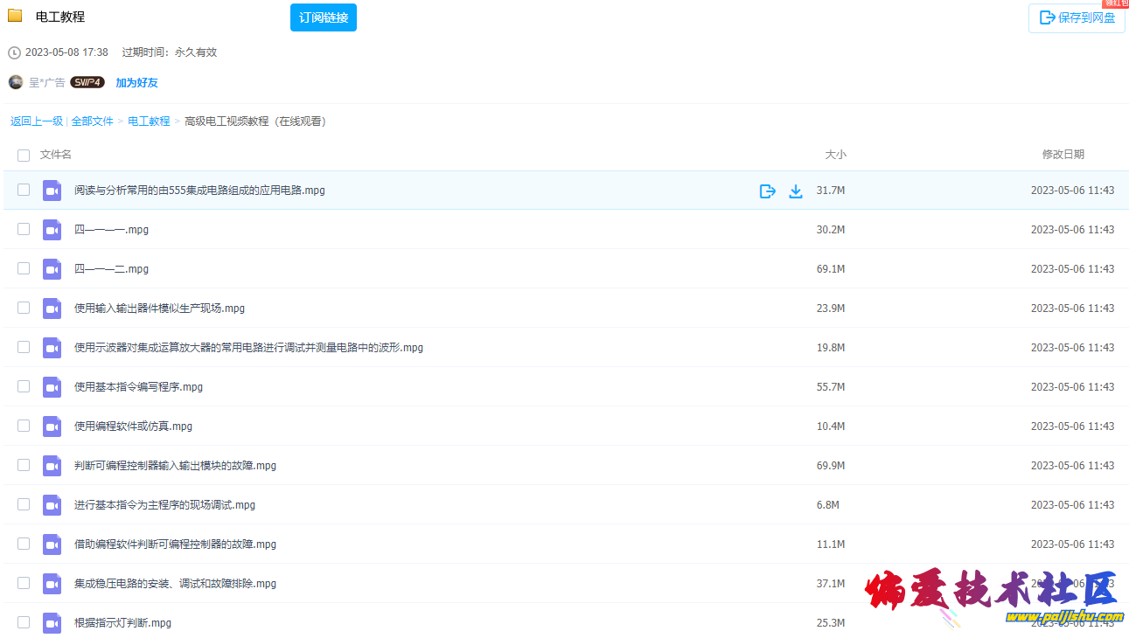Open the 加为好友 link
Screen dimensions: 1129x638
136,82
